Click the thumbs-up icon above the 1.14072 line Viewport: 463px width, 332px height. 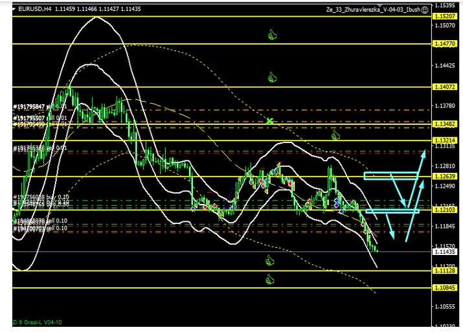click(x=272, y=78)
